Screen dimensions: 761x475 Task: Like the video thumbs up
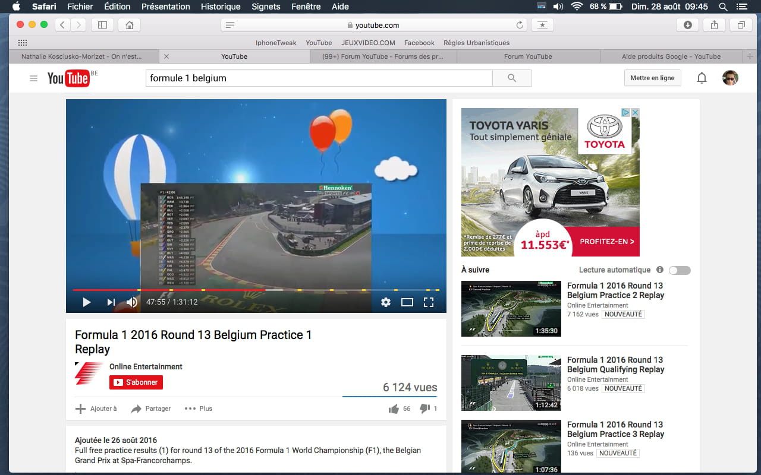394,408
